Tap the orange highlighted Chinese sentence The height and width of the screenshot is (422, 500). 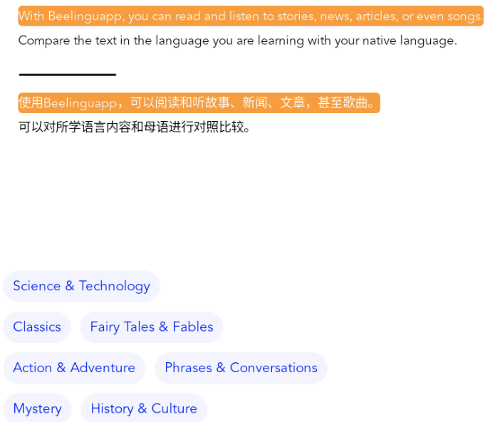point(199,103)
